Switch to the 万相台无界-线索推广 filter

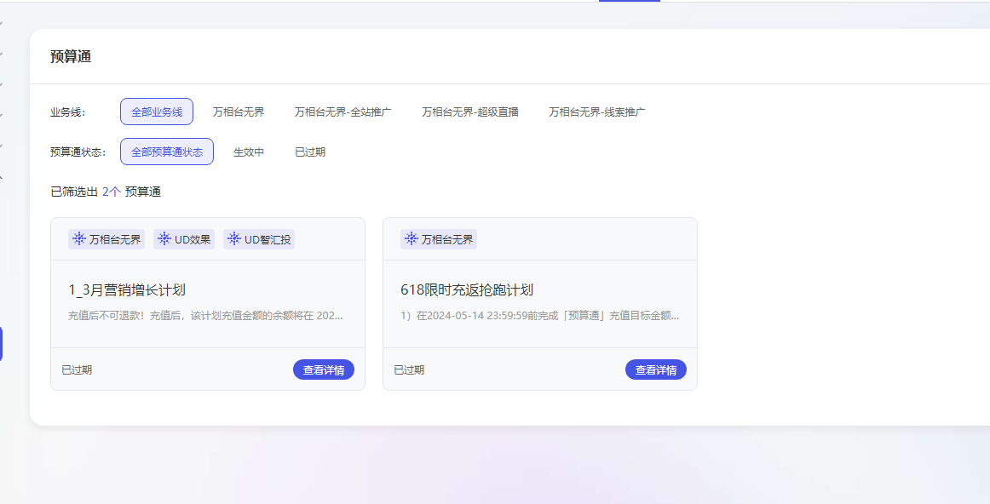click(596, 112)
